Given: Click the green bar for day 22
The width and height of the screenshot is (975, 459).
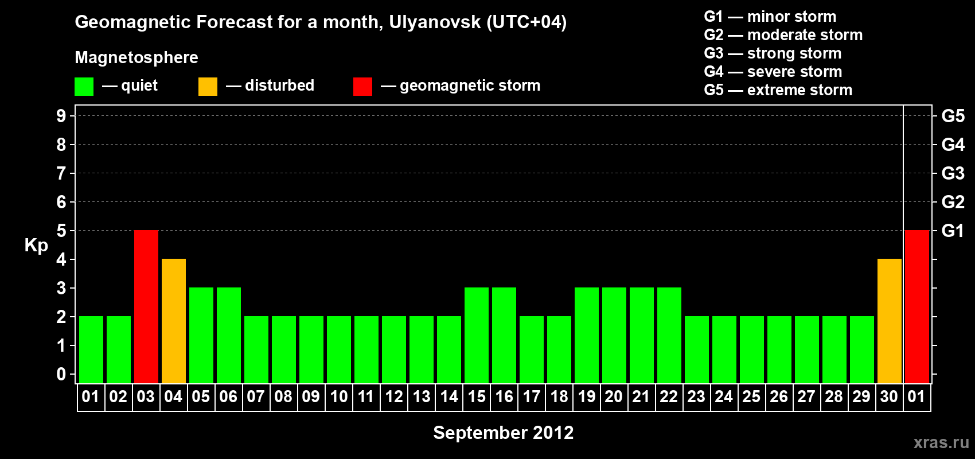Looking at the screenshot, I should click(669, 335).
